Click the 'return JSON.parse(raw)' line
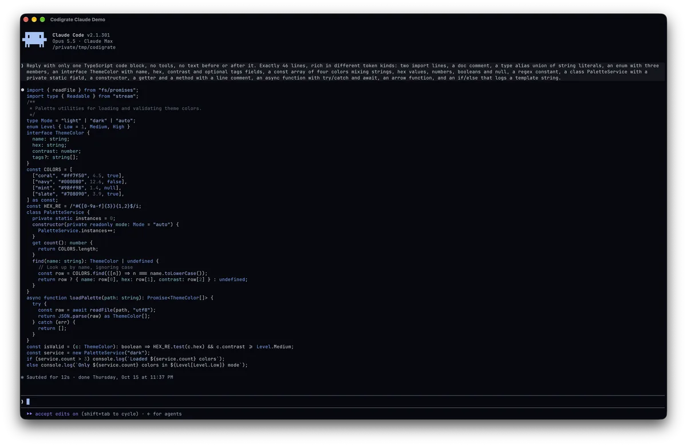Viewport: 687px width, 446px height. click(x=94, y=316)
